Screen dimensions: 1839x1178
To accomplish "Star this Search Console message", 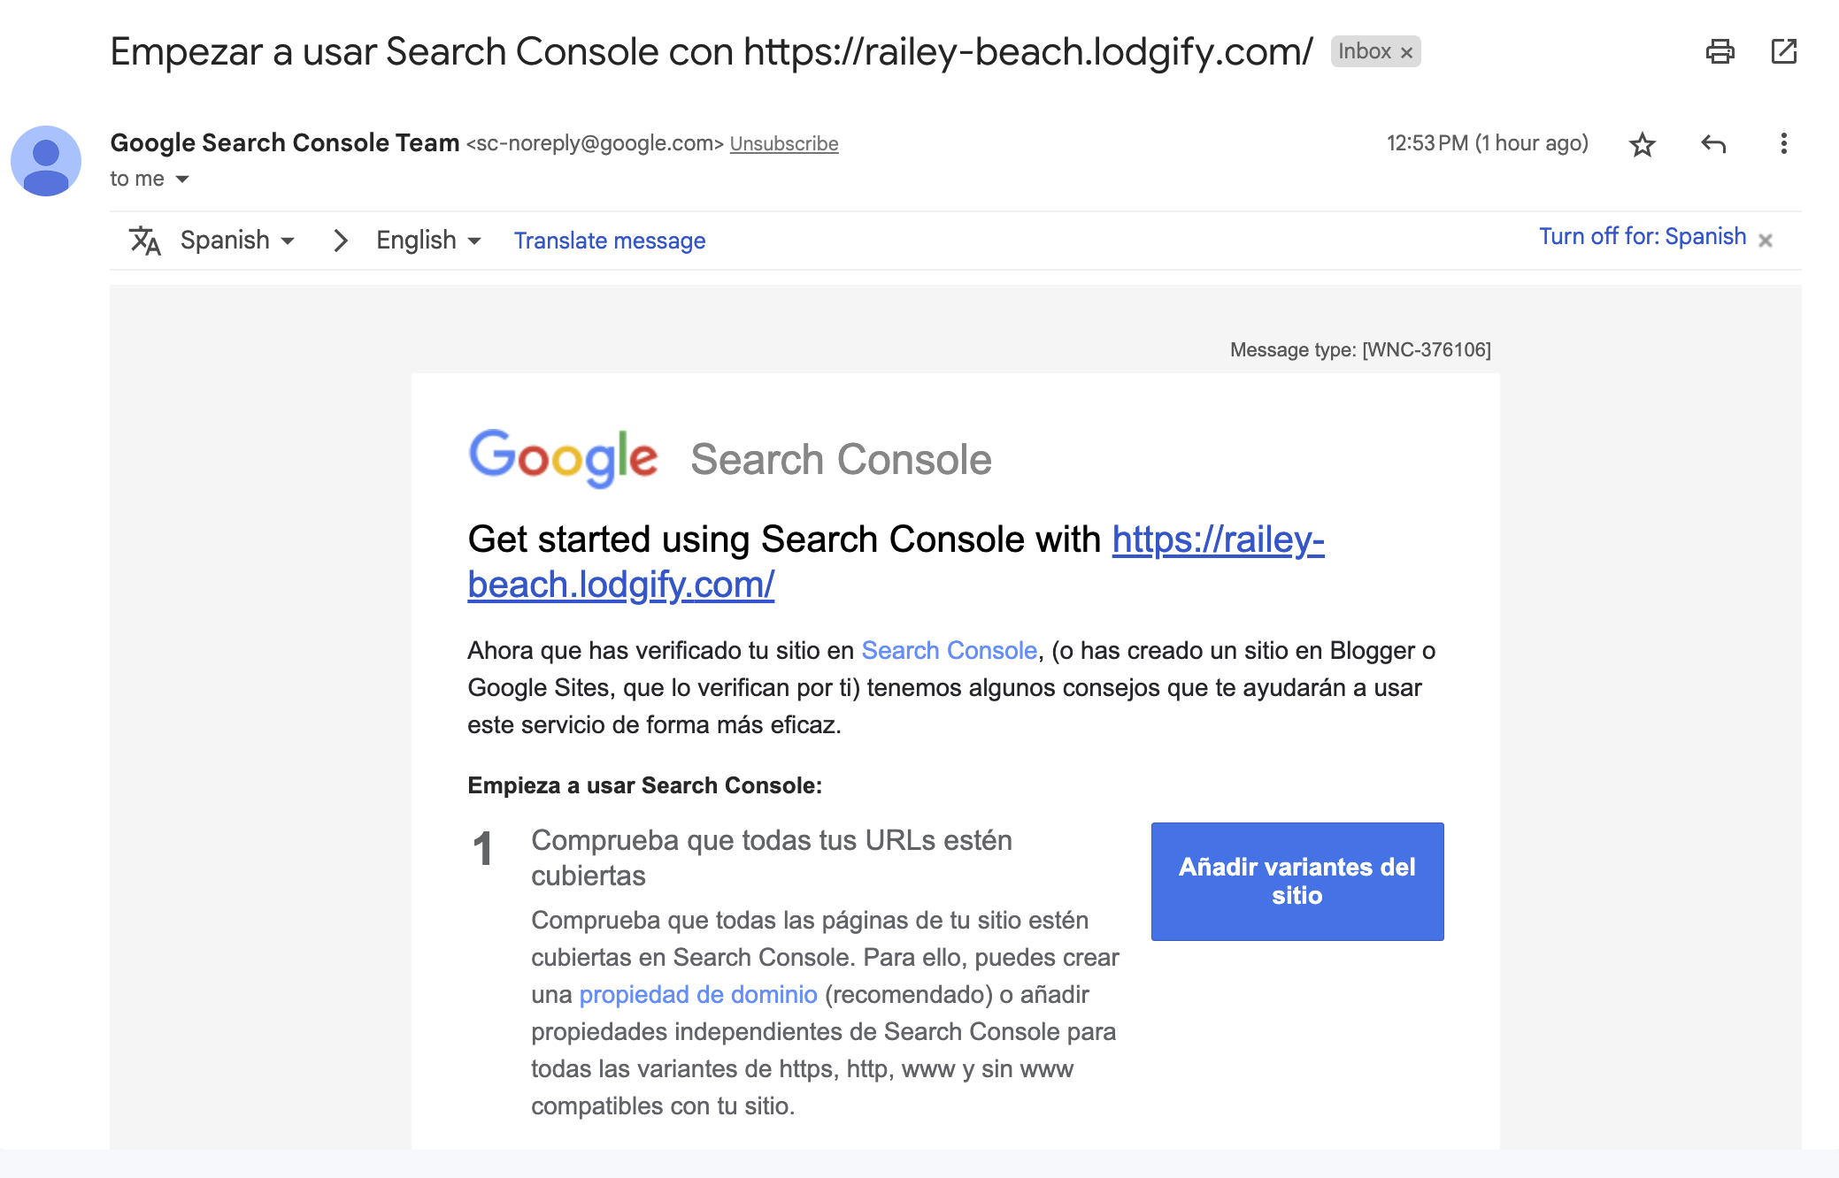I will coord(1642,144).
